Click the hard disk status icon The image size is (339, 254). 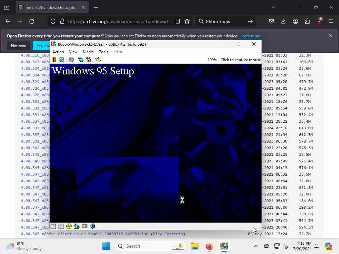point(85,226)
